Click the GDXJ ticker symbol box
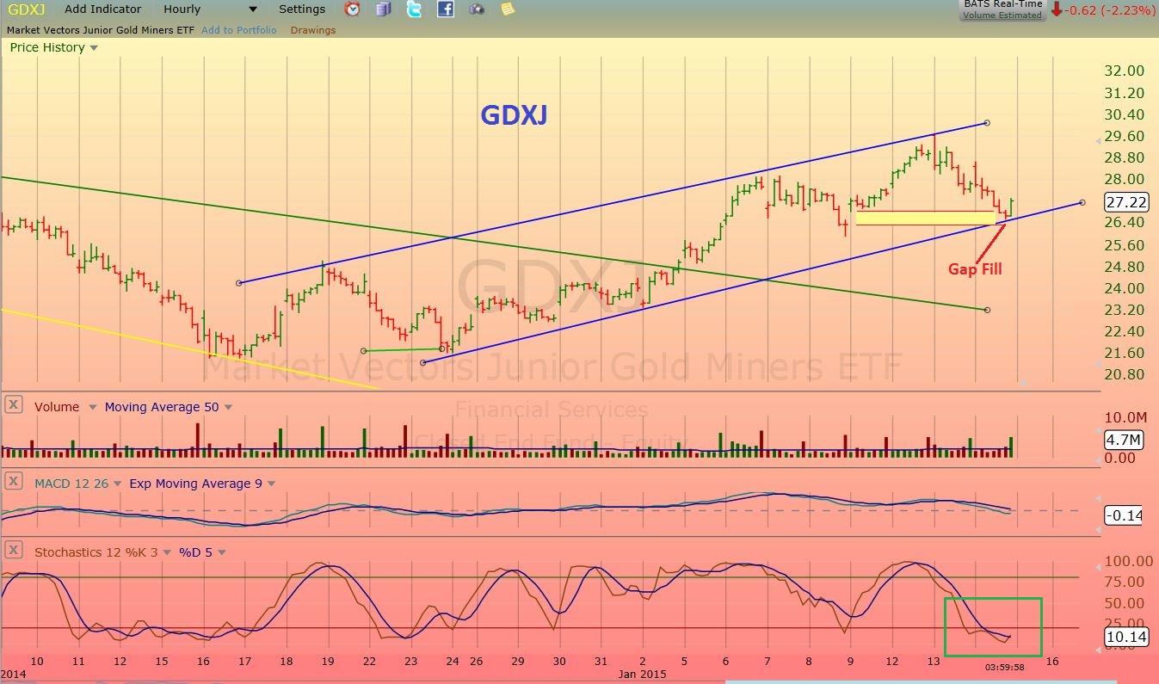The image size is (1159, 684). pos(26,9)
